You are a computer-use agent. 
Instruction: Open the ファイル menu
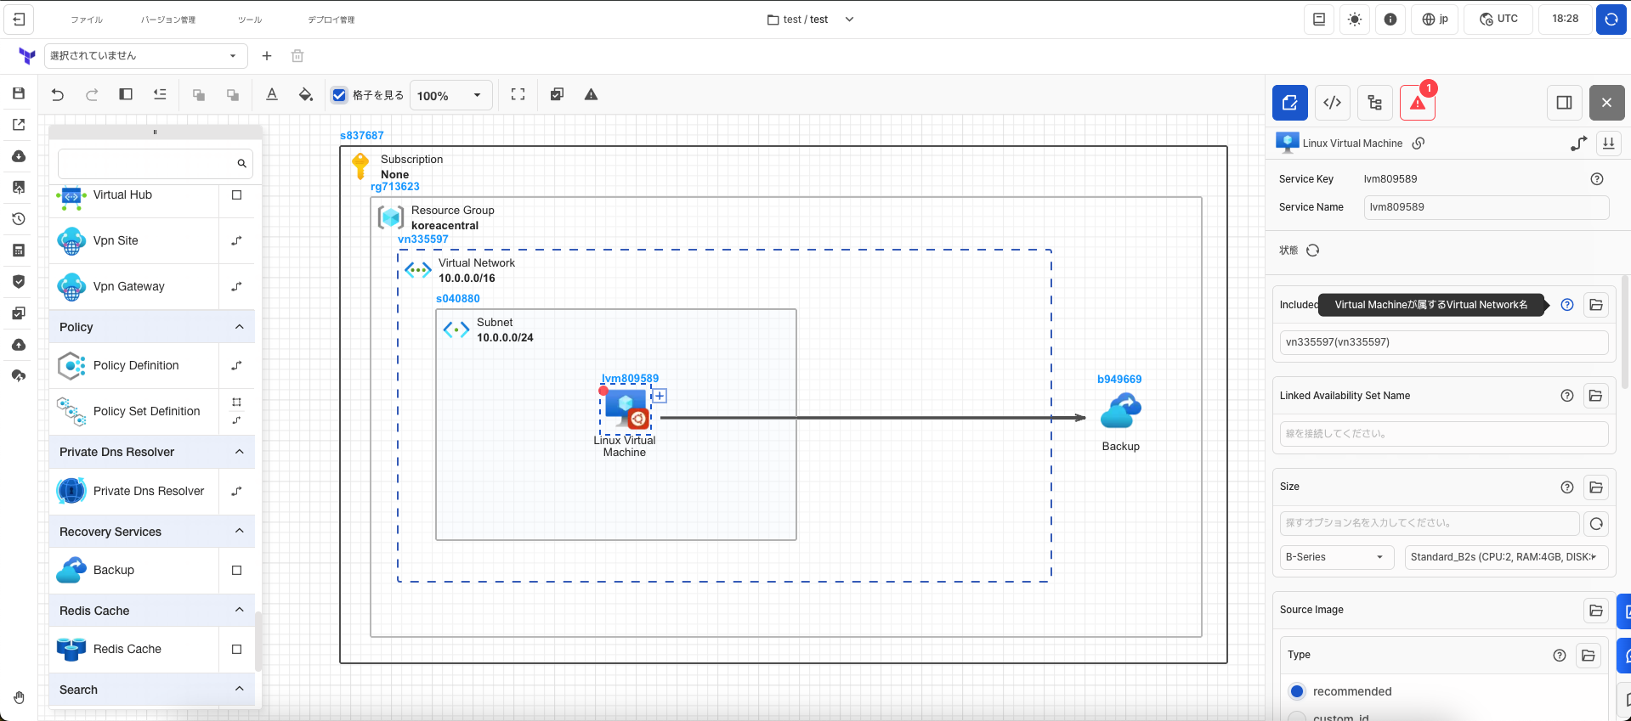87,20
